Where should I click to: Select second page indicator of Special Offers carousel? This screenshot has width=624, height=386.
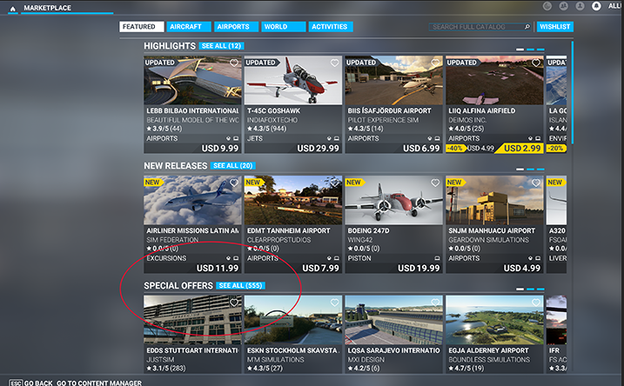[x=530, y=289]
